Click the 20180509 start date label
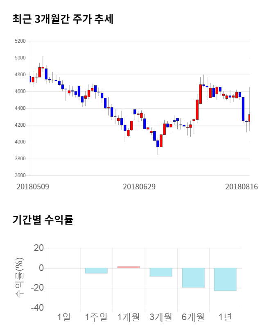The image size is (262, 332). [x=33, y=187]
